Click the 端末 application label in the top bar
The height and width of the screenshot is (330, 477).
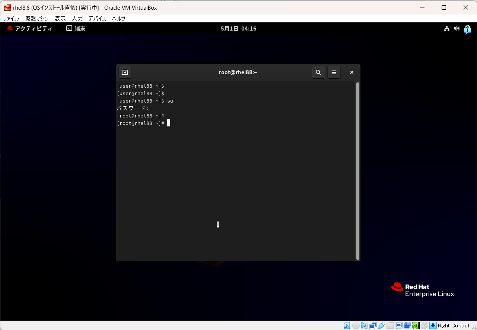click(80, 28)
